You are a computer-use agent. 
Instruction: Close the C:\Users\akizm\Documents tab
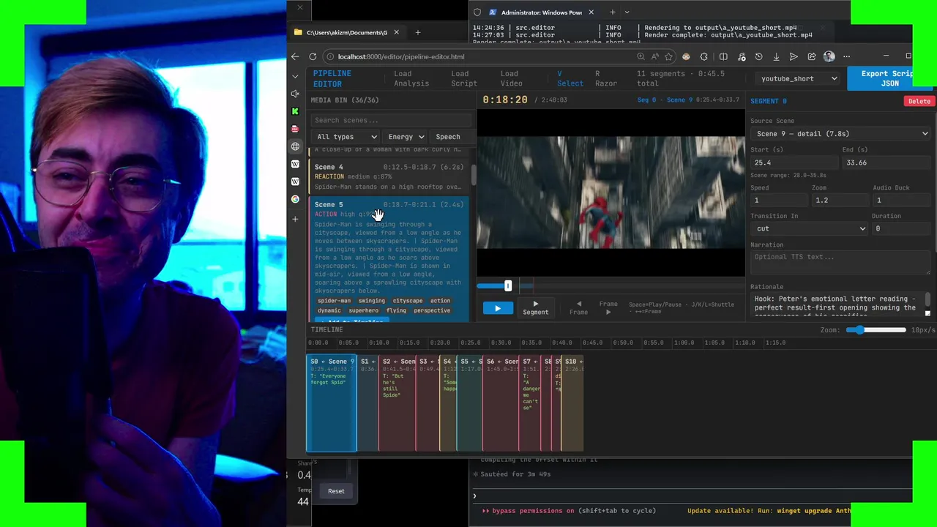pyautogui.click(x=396, y=32)
